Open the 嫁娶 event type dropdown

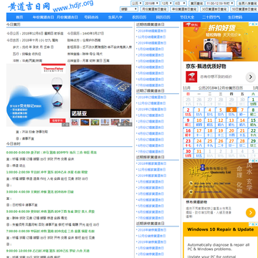click(x=129, y=9)
